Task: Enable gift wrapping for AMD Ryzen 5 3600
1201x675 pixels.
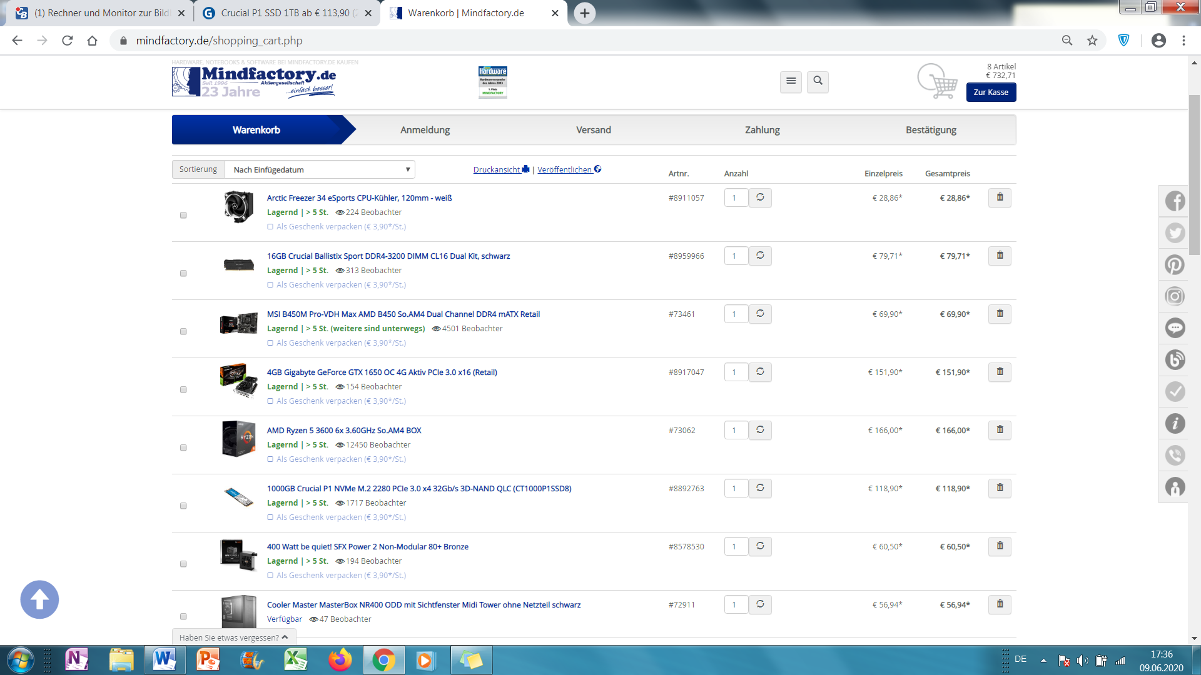Action: point(270,459)
